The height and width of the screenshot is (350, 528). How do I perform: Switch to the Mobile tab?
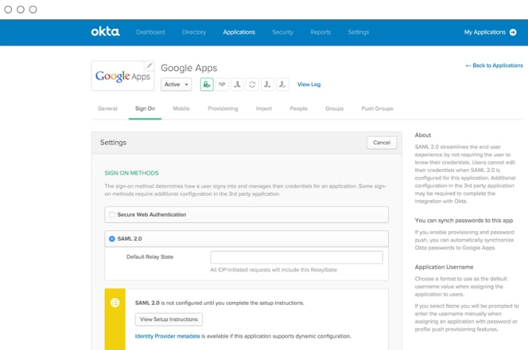(181, 109)
